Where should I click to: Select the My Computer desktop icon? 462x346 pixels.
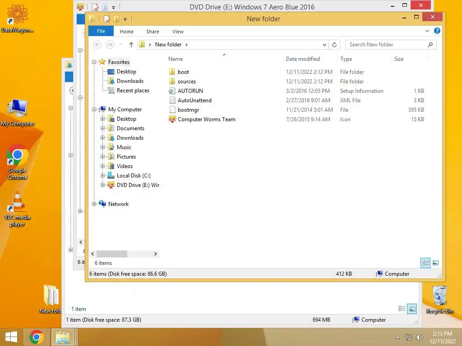18,113
